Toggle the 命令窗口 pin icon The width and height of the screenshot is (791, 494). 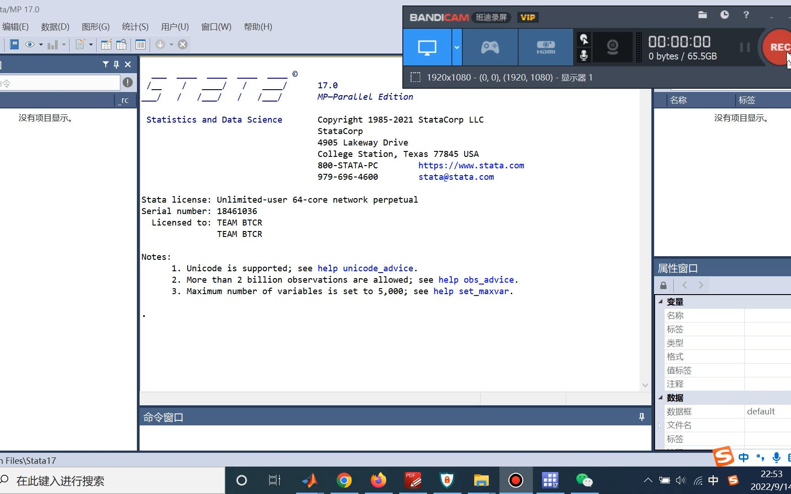642,417
